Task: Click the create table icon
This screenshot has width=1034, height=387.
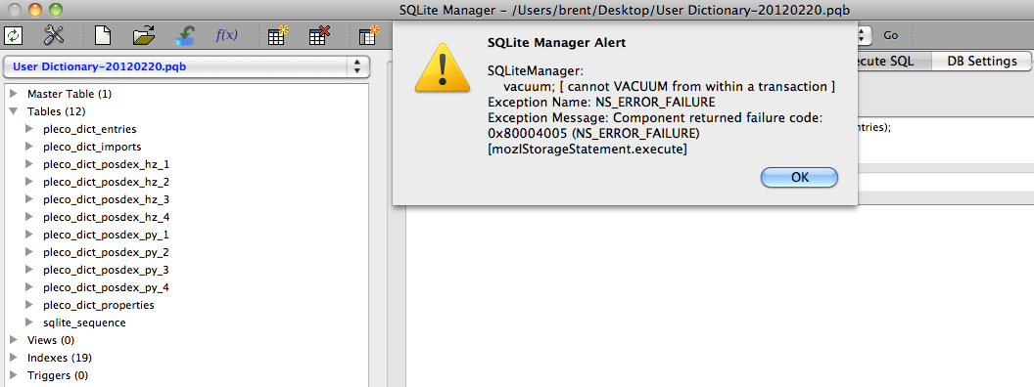Action: (x=279, y=35)
